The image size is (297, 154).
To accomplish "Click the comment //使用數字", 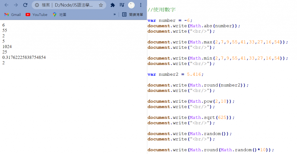I will (x=162, y=10).
